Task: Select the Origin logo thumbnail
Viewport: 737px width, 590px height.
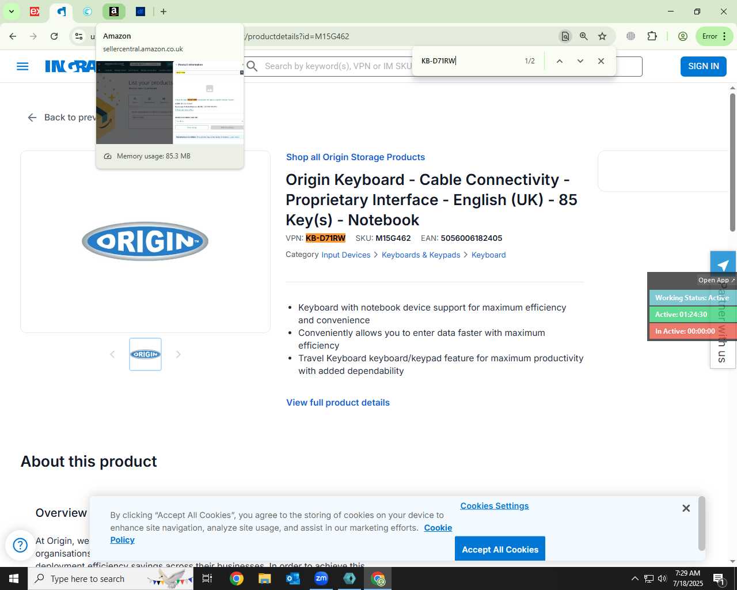Action: click(145, 354)
